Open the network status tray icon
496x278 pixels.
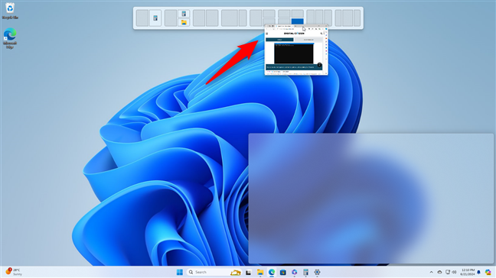click(x=448, y=272)
